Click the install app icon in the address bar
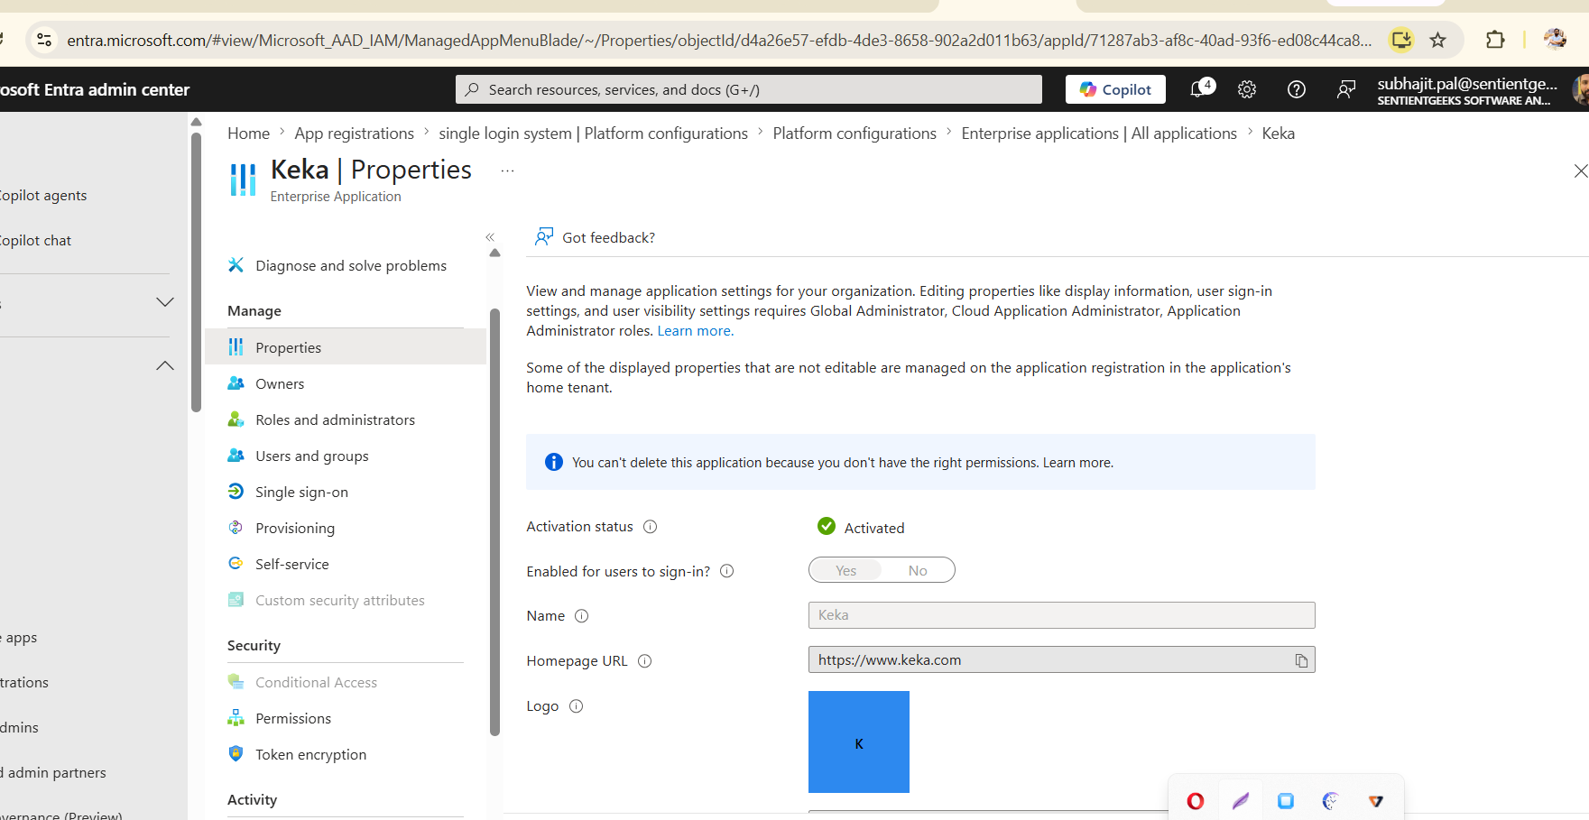1589x820 pixels. tap(1401, 40)
